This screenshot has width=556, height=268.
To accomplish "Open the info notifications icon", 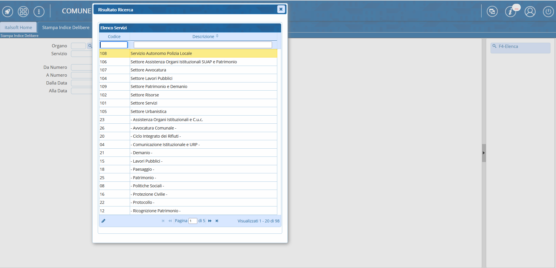I will (510, 12).
